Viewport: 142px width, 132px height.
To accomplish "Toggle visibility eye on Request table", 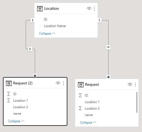I will (130, 85).
